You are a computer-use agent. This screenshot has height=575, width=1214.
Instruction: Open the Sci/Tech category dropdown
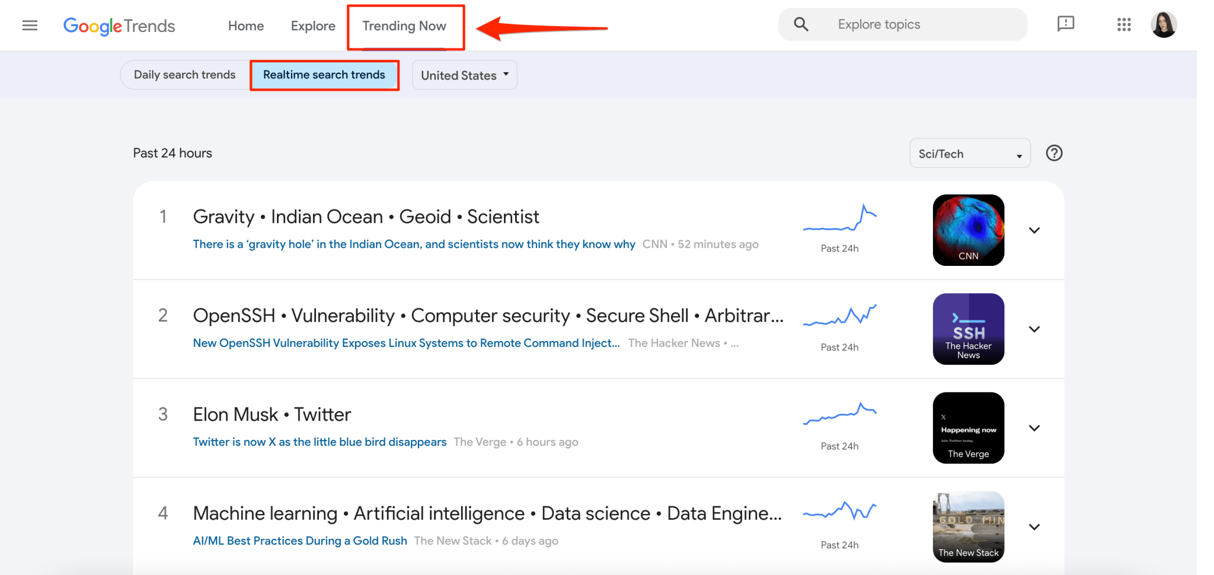click(x=970, y=154)
